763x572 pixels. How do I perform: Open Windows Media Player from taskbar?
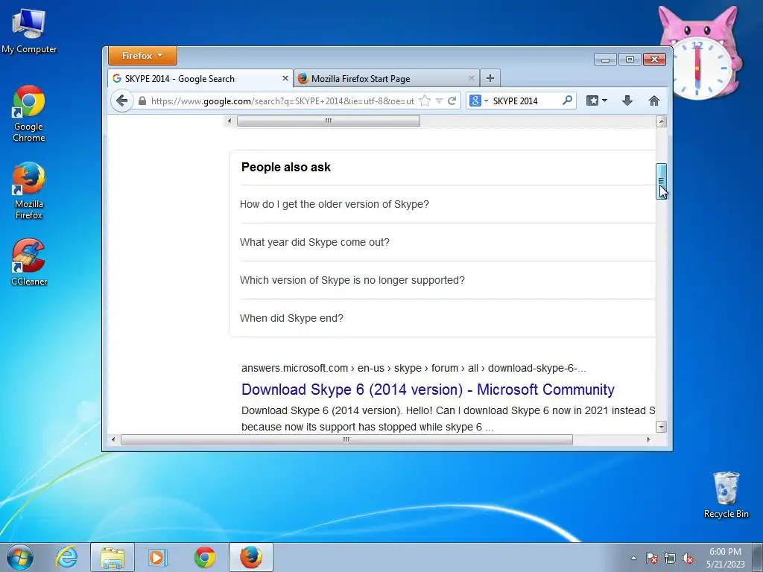coord(158,557)
